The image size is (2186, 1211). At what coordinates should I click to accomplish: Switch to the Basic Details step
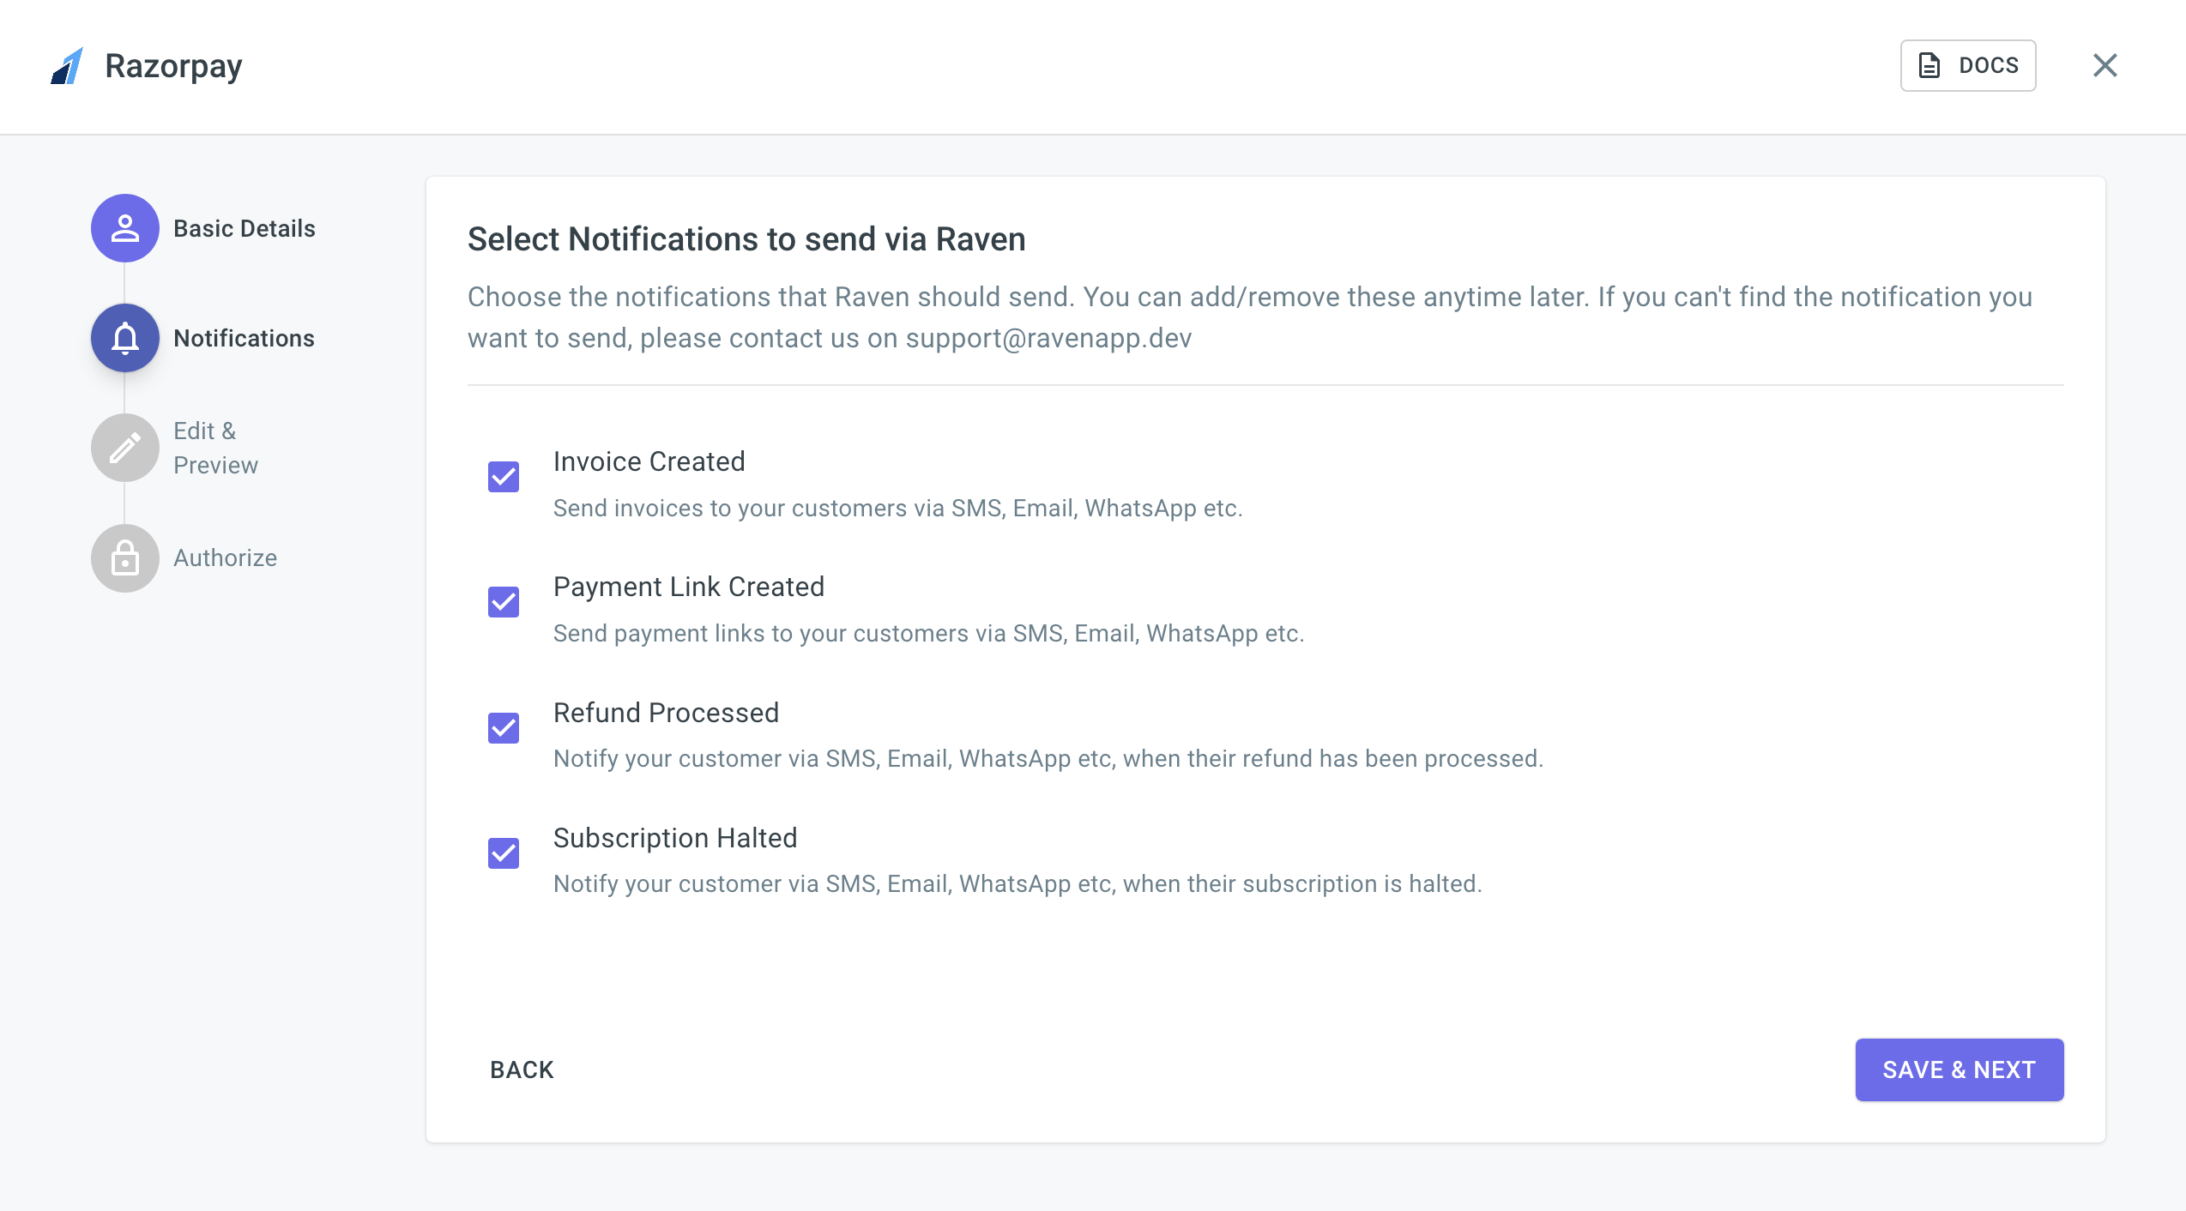coord(244,228)
